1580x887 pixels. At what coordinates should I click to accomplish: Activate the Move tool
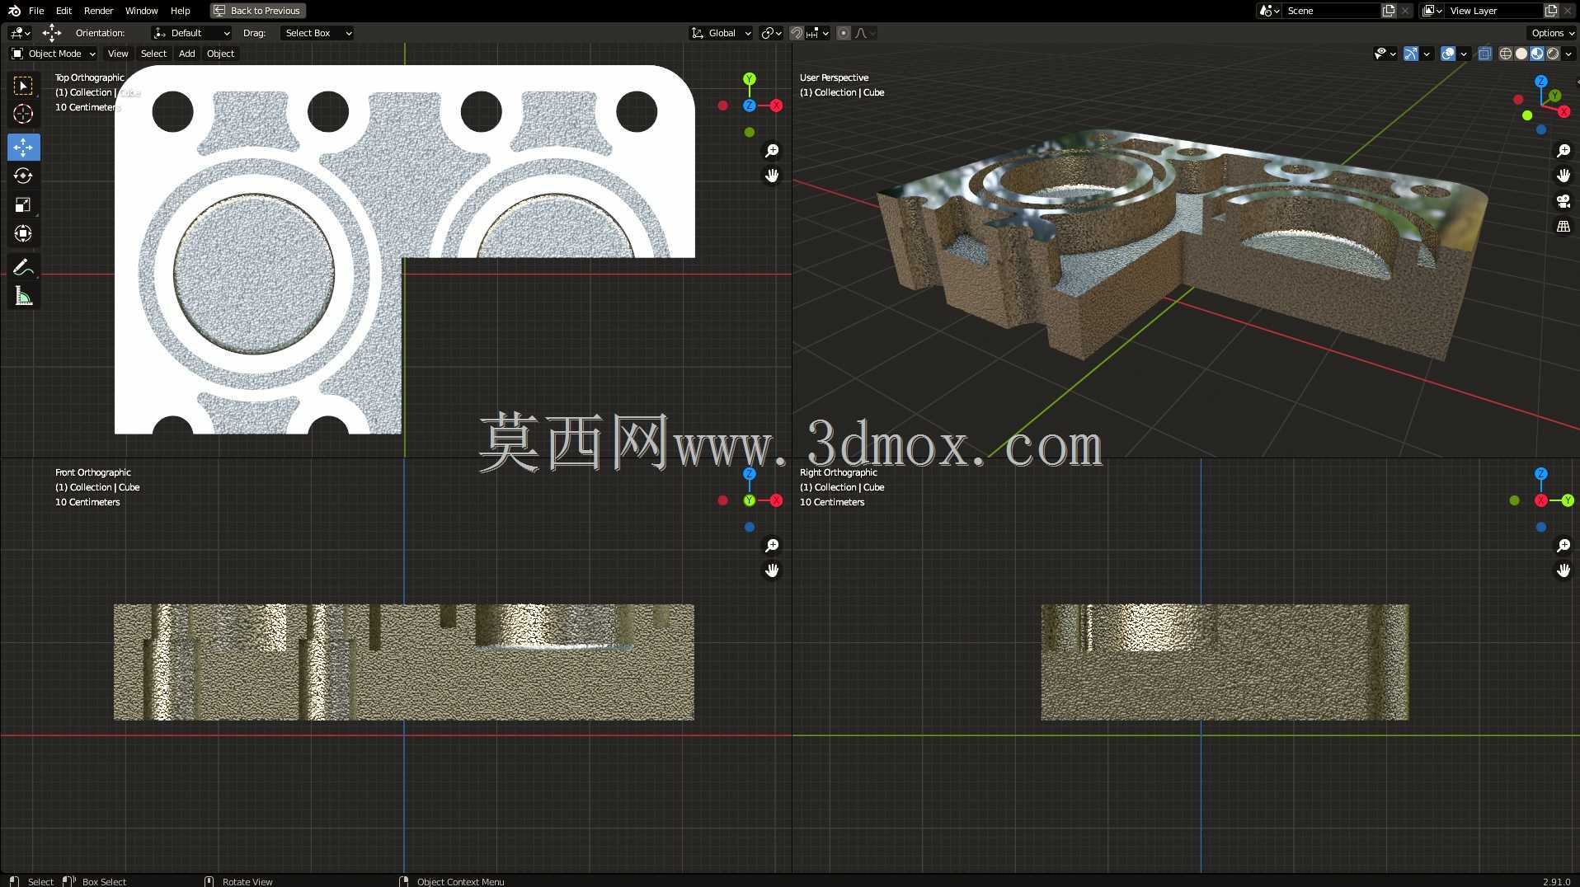pyautogui.click(x=23, y=148)
